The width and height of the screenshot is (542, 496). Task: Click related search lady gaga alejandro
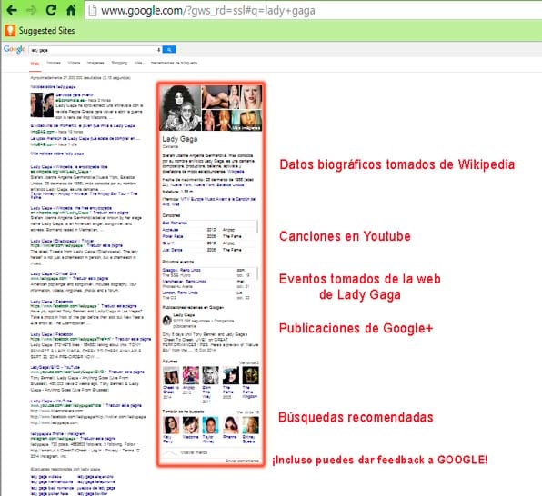click(95, 477)
